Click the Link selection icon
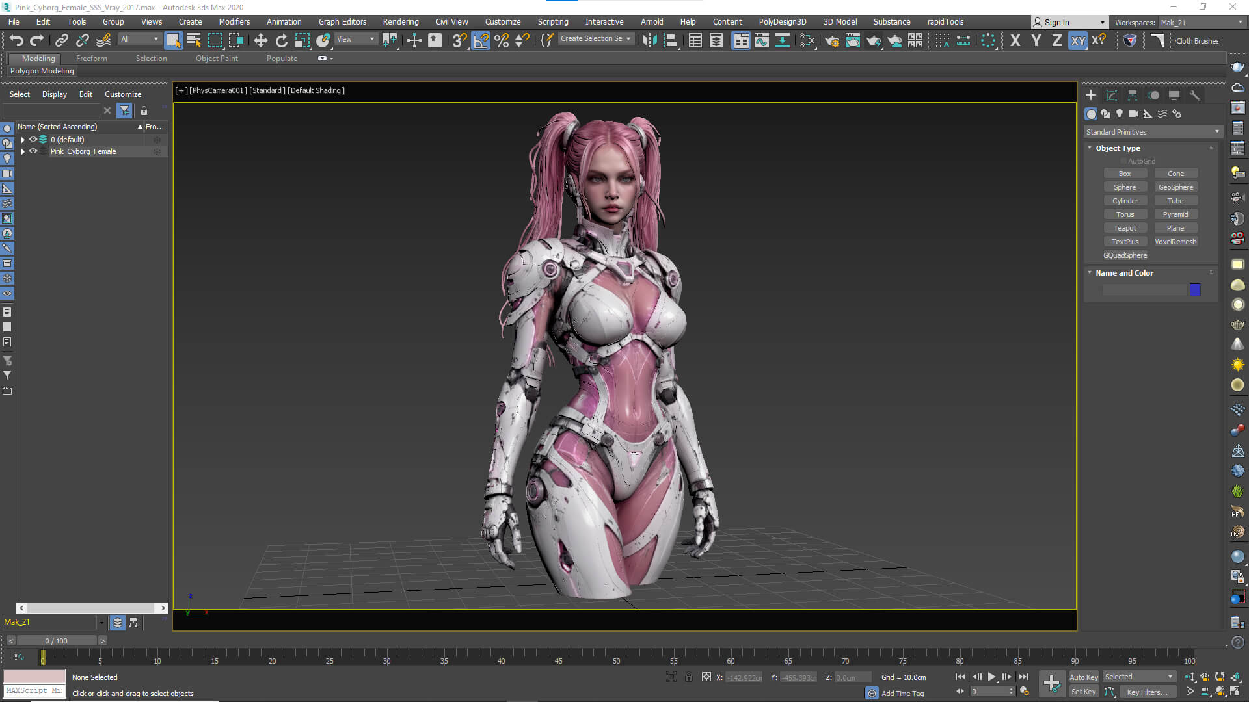 (x=62, y=41)
